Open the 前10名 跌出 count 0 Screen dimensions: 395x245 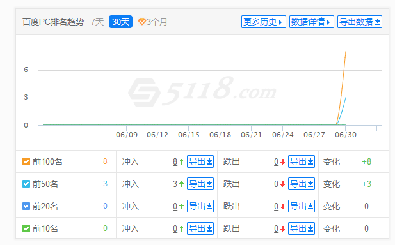pyautogui.click(x=277, y=229)
